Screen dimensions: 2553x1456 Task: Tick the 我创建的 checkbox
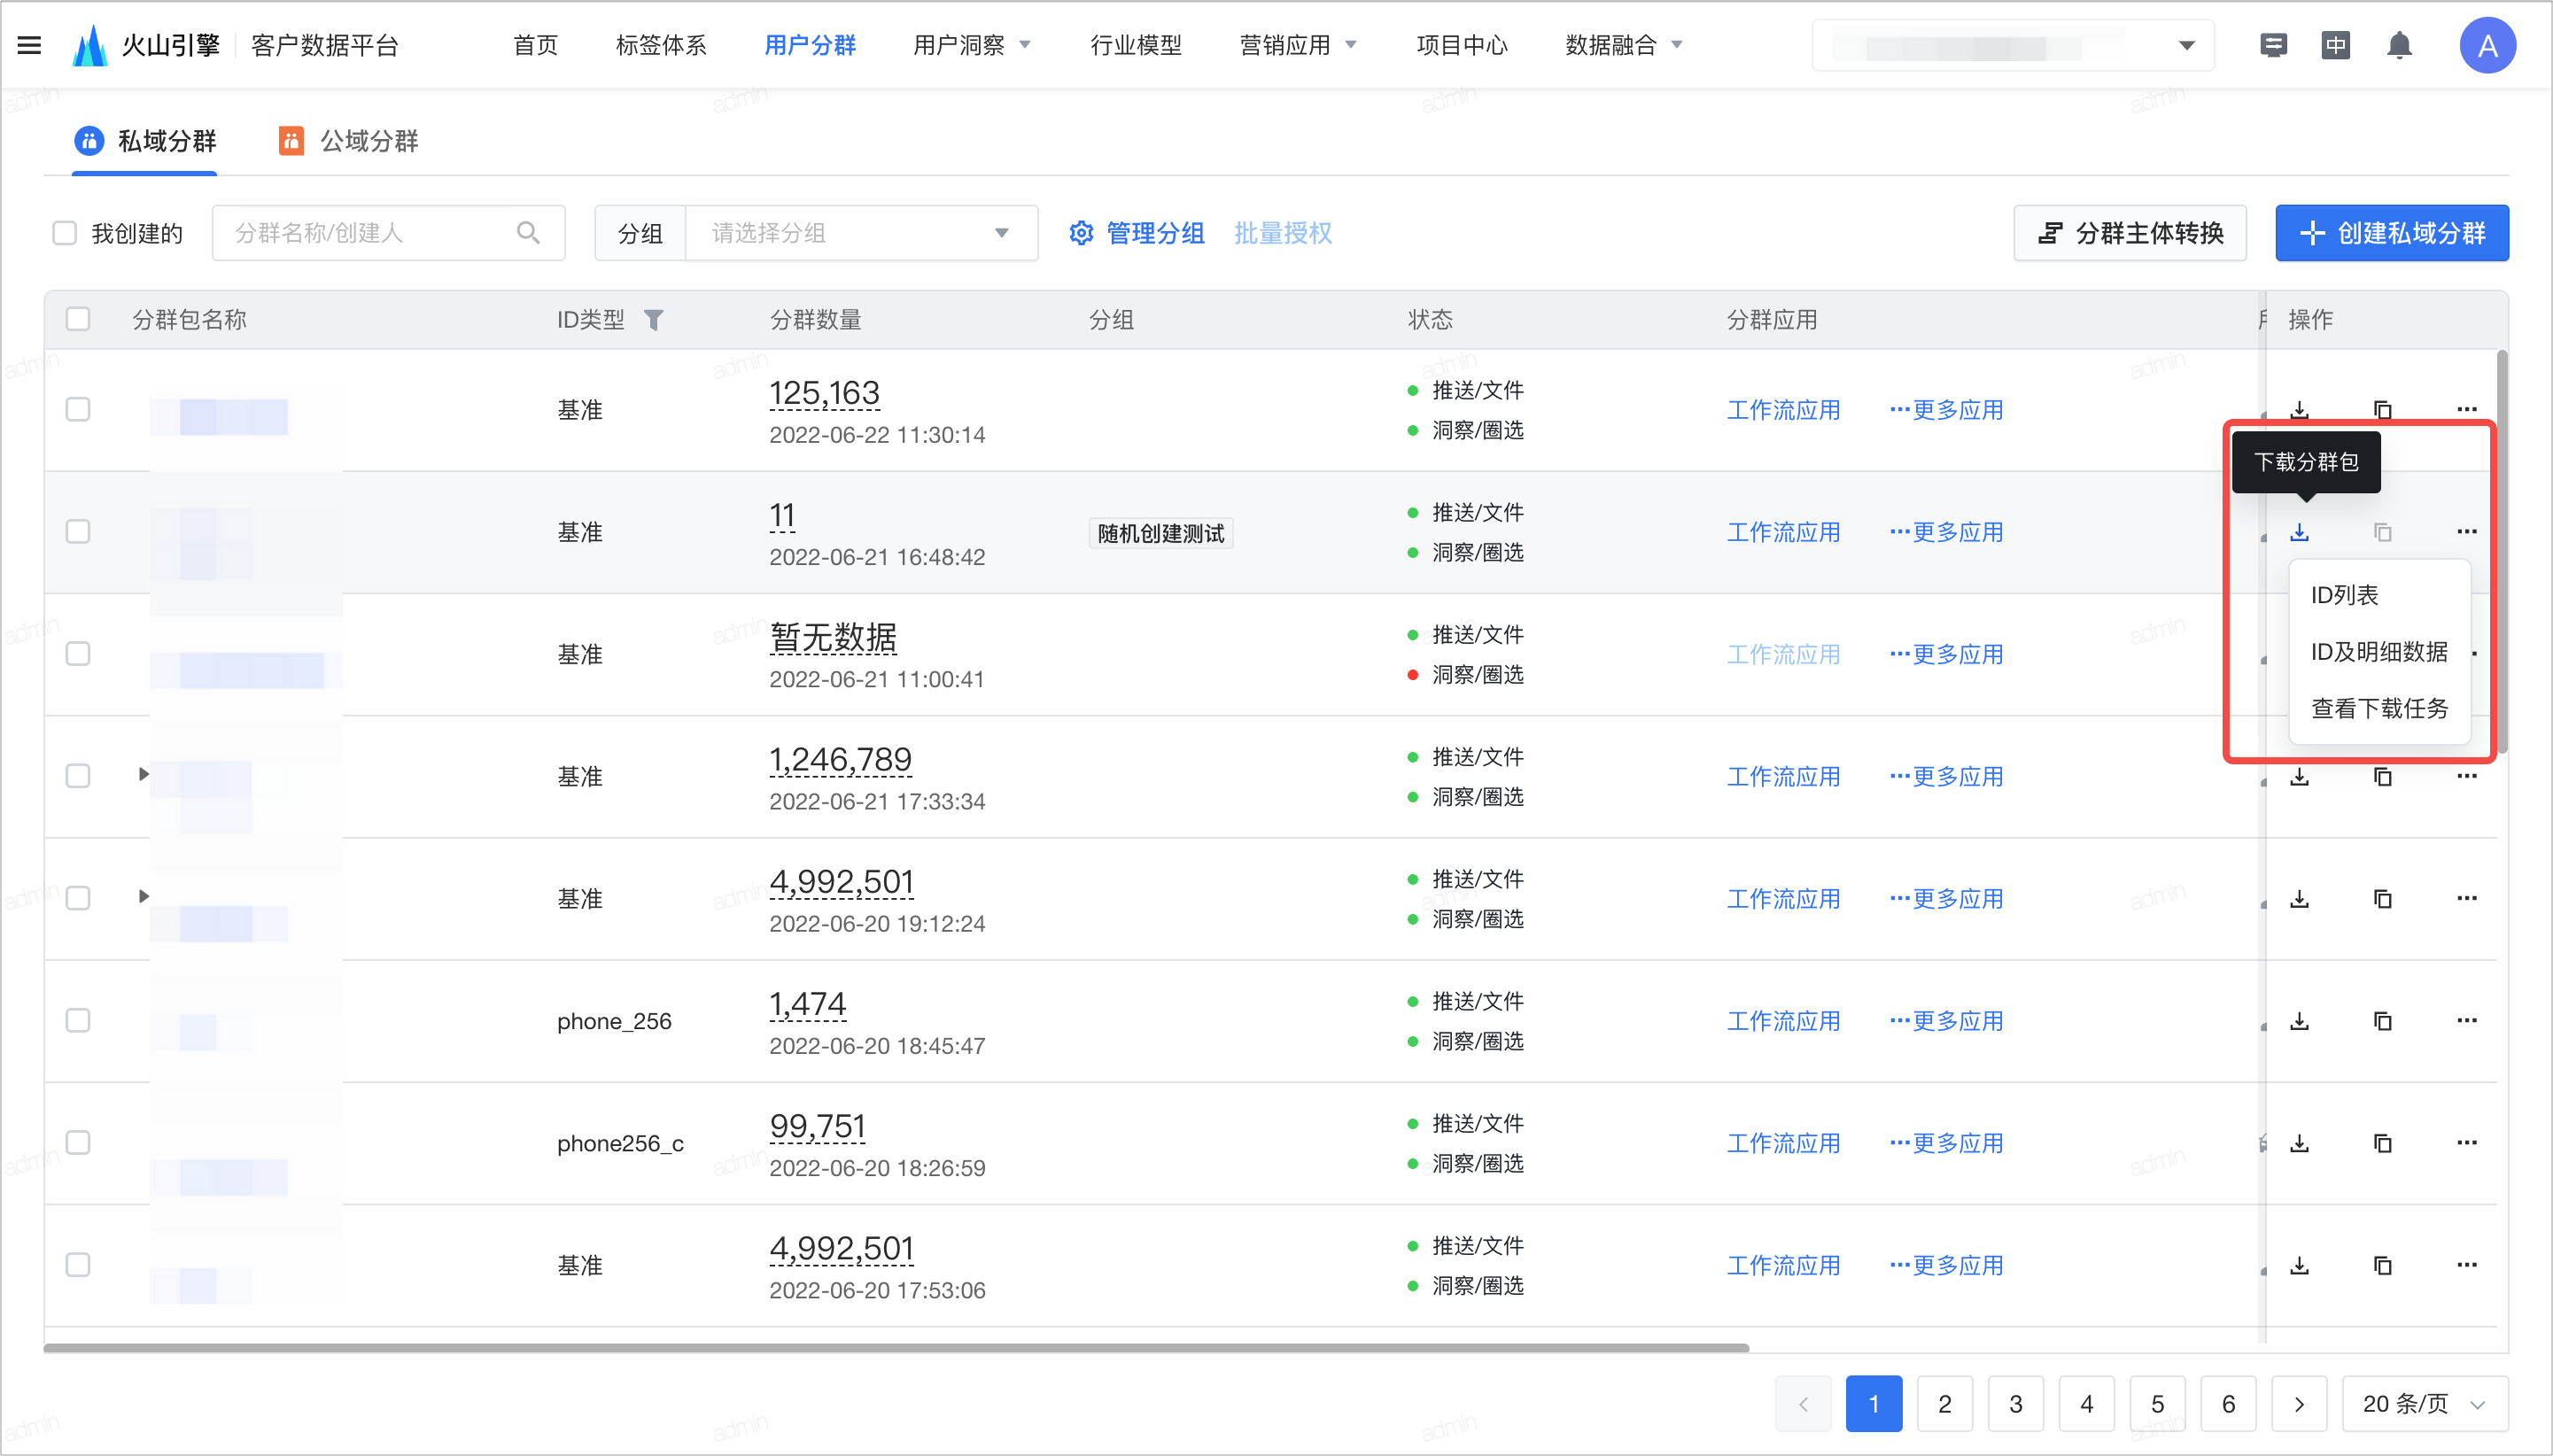point(65,233)
